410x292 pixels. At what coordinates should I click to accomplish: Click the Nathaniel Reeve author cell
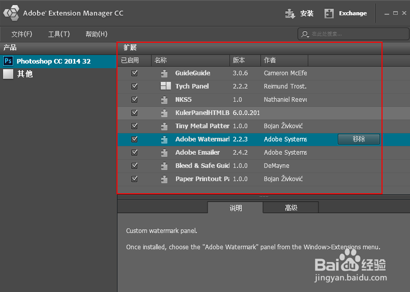click(x=285, y=100)
